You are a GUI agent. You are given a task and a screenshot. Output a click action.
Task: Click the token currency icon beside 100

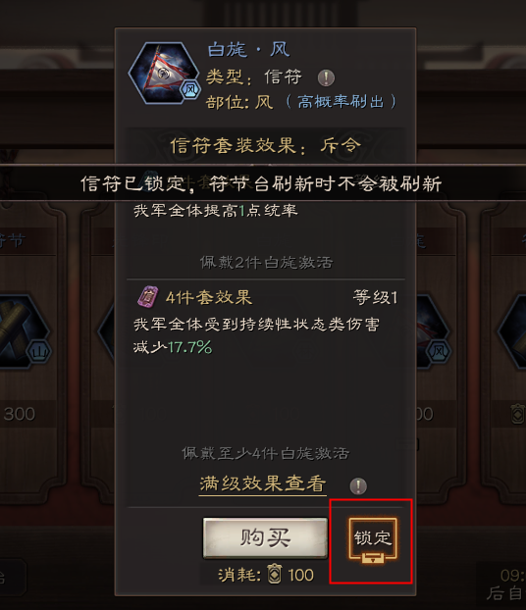click(275, 575)
